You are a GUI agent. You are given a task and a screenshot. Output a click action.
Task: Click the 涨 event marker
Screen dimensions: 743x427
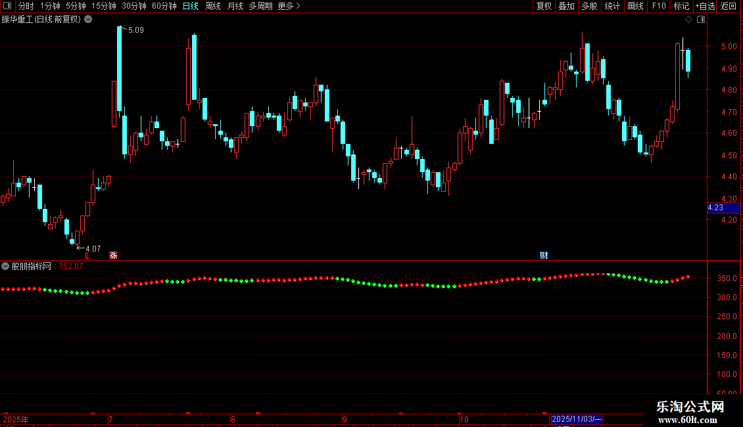113,255
